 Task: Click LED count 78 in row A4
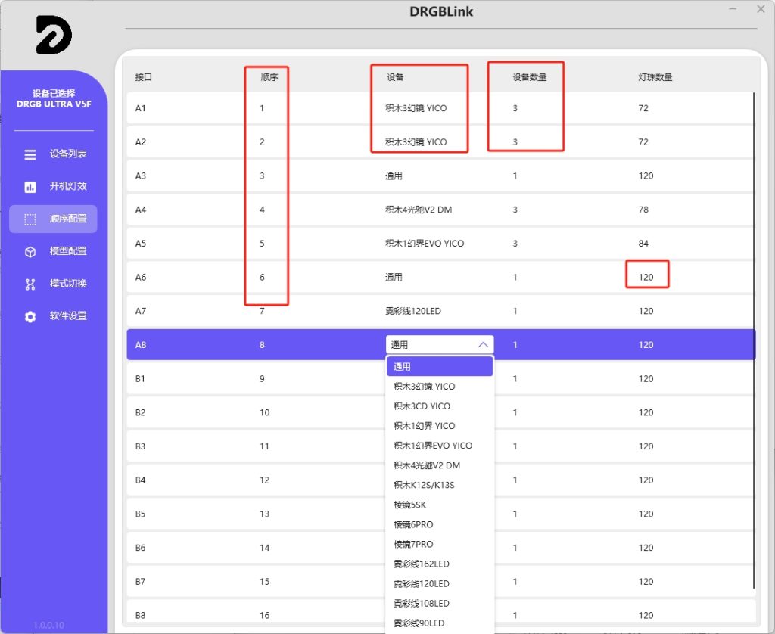tap(643, 210)
